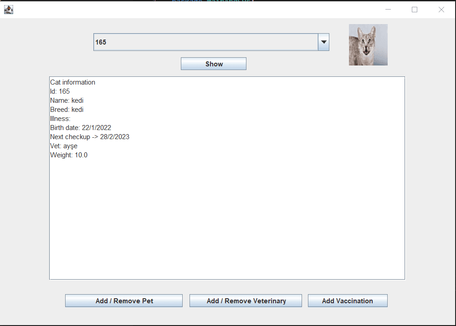This screenshot has width=456, height=326.
Task: Open Add / Remove Veterinary
Action: click(x=246, y=301)
